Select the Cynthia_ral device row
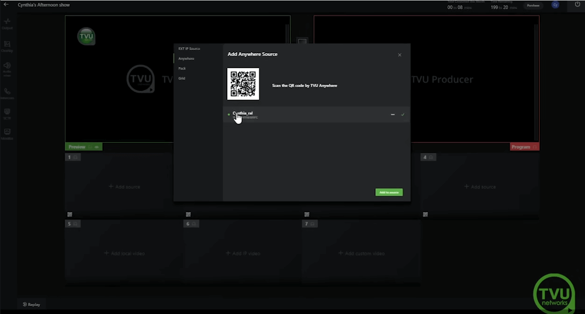The width and height of the screenshot is (585, 314). [316, 115]
